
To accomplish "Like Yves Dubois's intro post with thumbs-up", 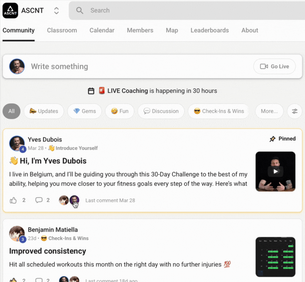I will [13, 200].
